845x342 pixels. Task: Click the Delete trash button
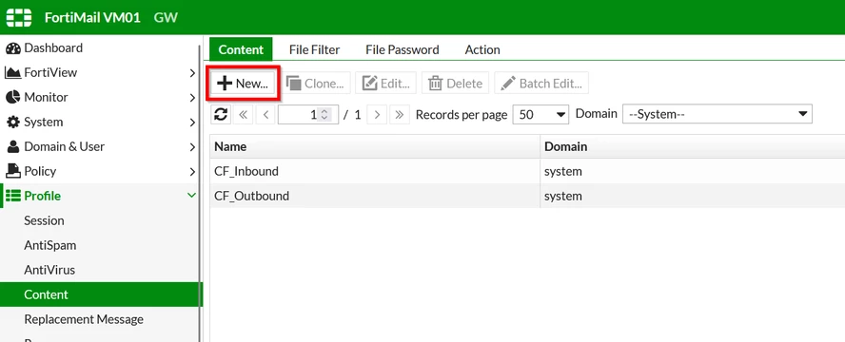[455, 84]
